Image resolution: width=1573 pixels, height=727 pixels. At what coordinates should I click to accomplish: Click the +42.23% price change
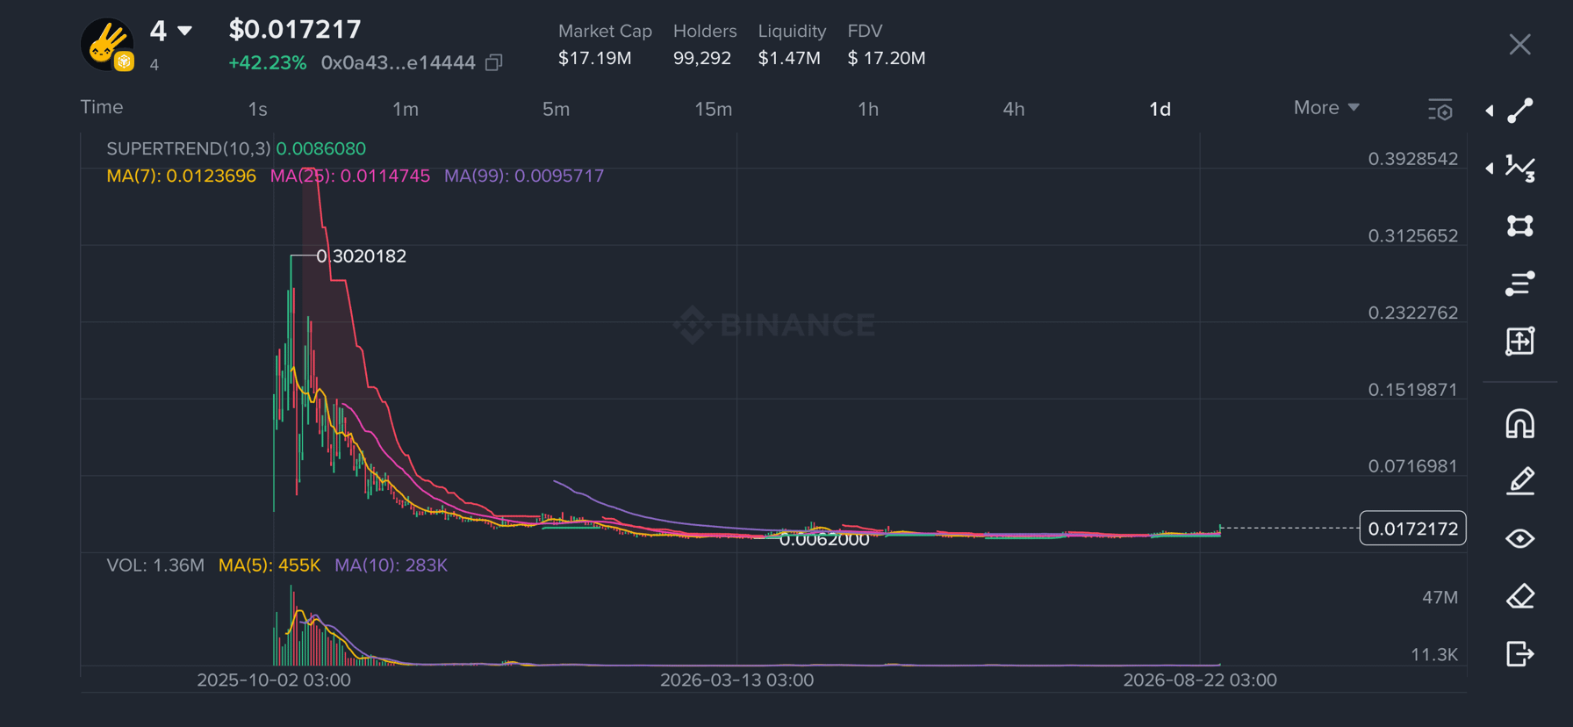[267, 63]
